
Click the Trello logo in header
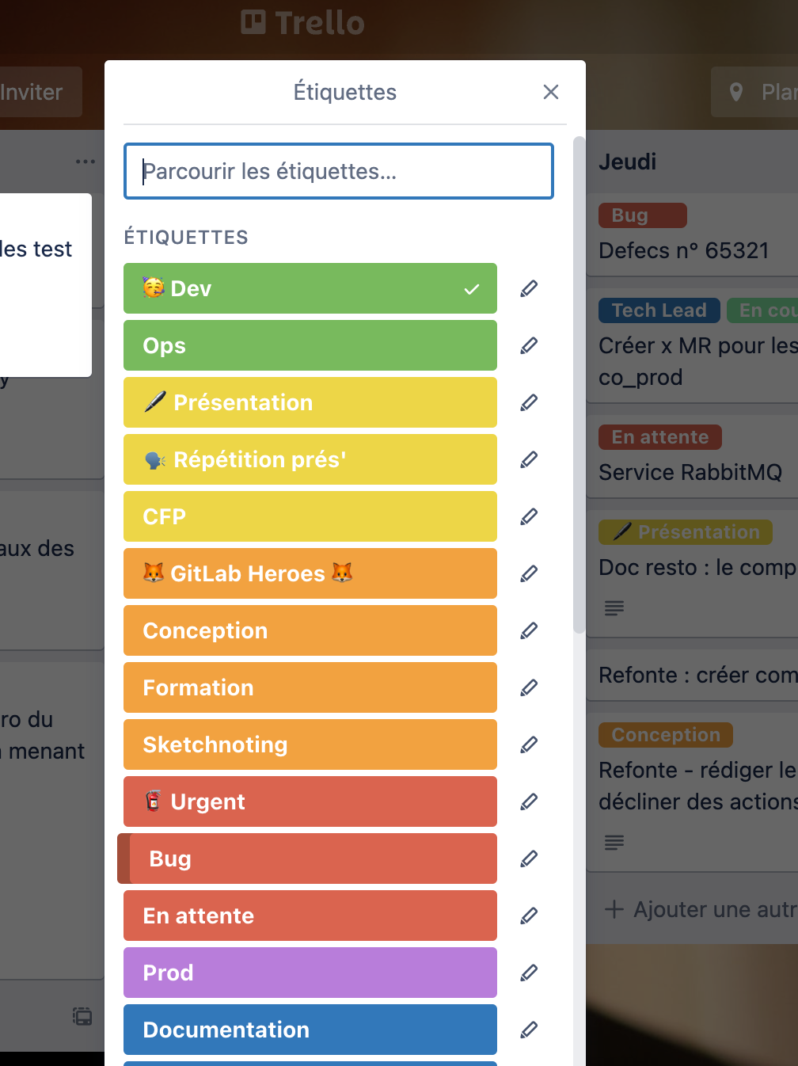[x=302, y=23]
